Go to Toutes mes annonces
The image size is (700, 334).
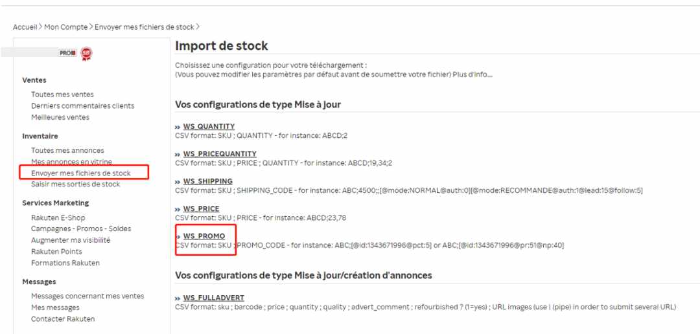click(x=67, y=150)
